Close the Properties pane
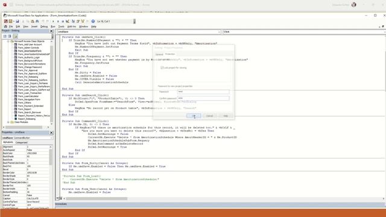Viewport: 386px width, 217px height. pos(51,133)
